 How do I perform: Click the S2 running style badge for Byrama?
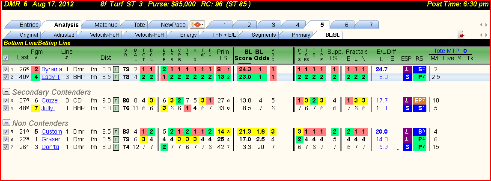click(419, 69)
